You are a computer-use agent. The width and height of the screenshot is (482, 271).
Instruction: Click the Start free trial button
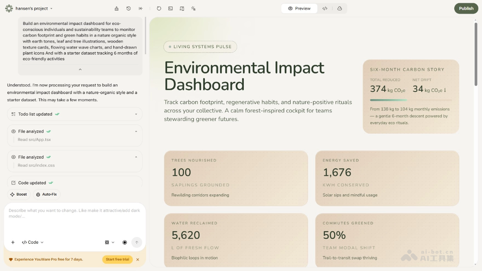point(117,259)
